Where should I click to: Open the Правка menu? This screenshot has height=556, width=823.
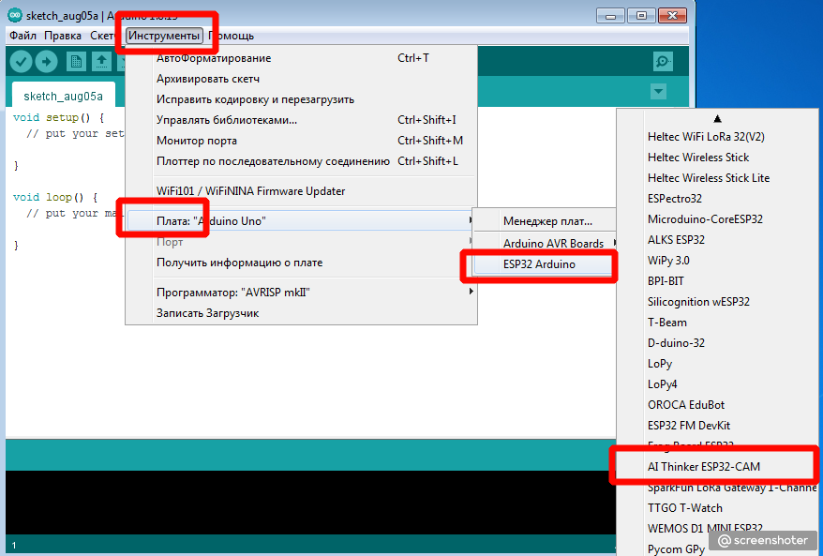click(x=63, y=36)
